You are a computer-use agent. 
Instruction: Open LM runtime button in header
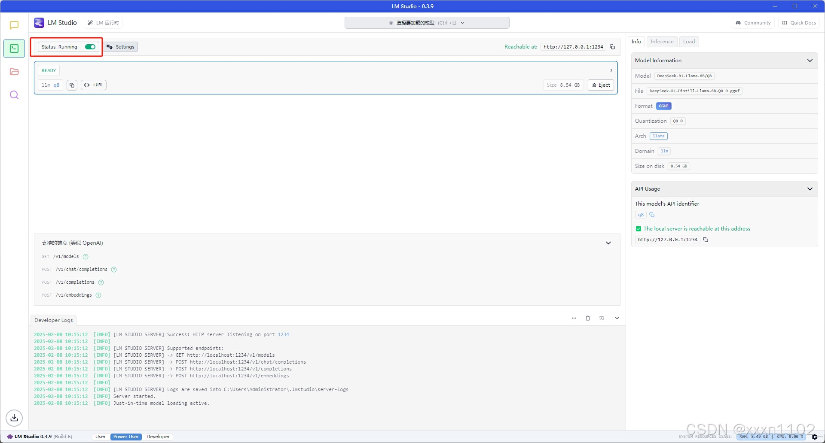(103, 23)
